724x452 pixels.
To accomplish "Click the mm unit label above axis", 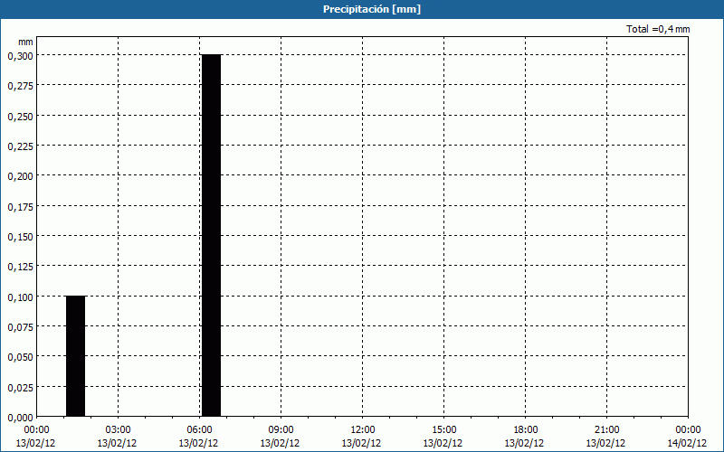I will tap(25, 42).
